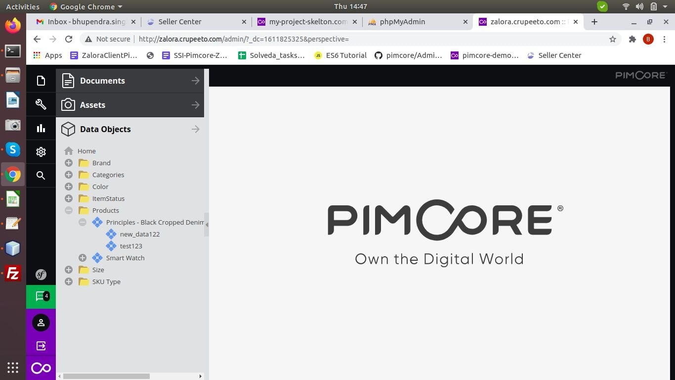This screenshot has height=380, width=675.
Task: Go back in Chrome
Action: [37, 39]
